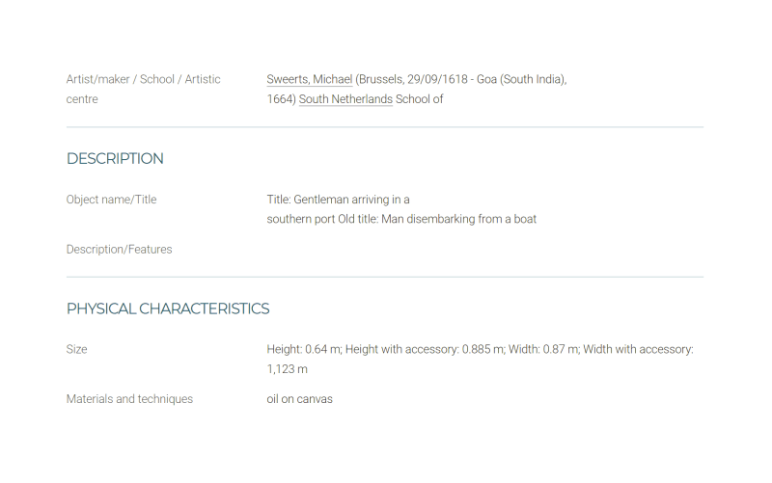Click the Object name/Title label

(111, 200)
